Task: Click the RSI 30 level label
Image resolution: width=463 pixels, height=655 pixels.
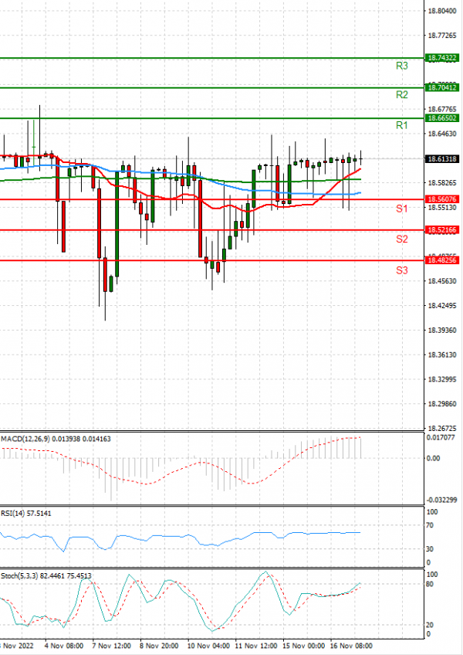Action: pos(430,549)
